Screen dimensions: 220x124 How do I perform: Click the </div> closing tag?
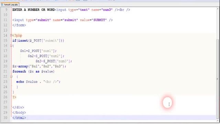click(18, 107)
